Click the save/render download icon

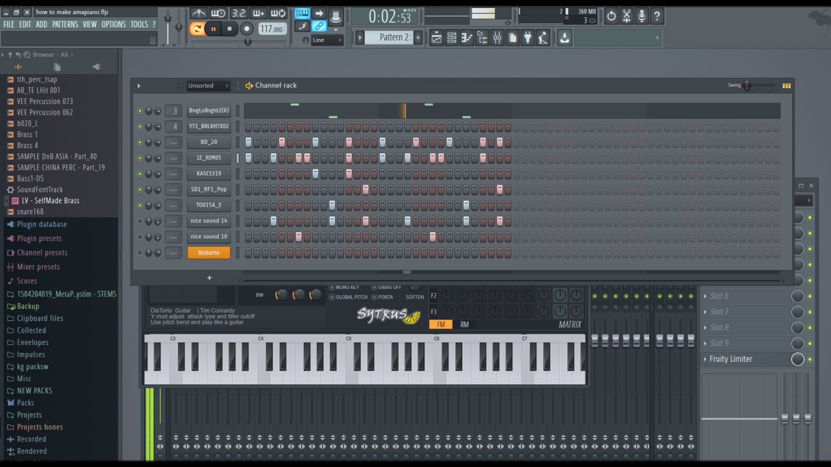pyautogui.click(x=564, y=38)
